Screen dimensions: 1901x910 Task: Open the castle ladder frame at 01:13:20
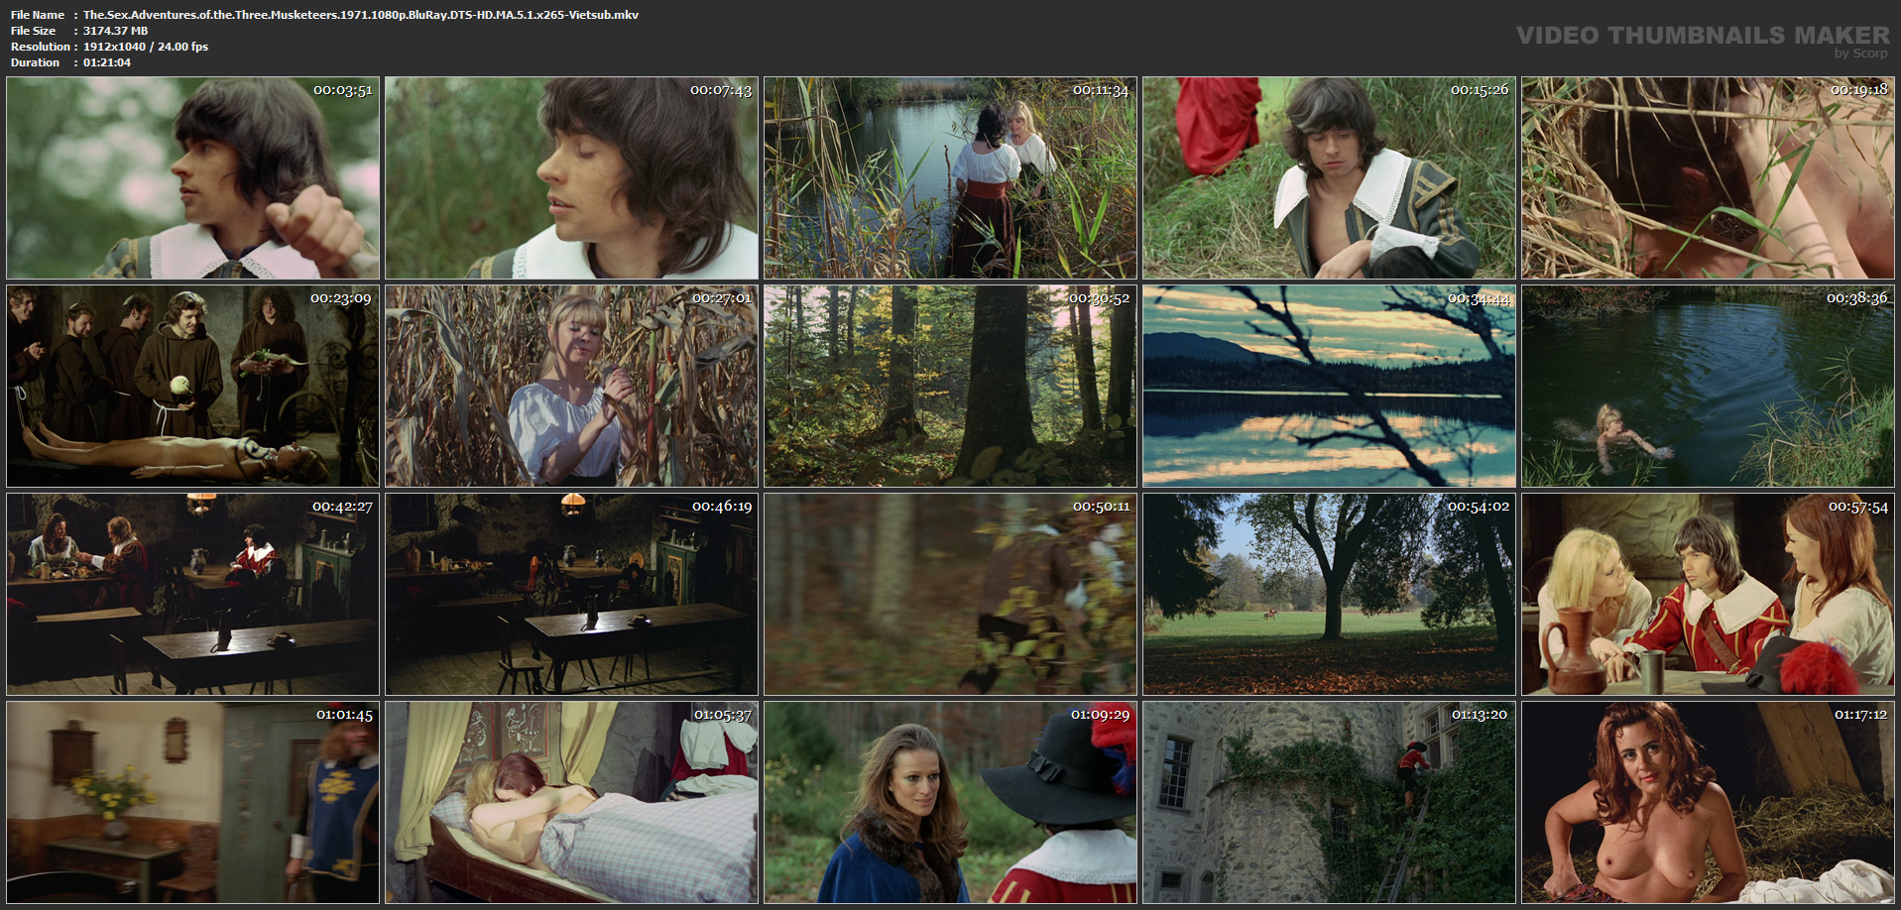tap(1330, 803)
